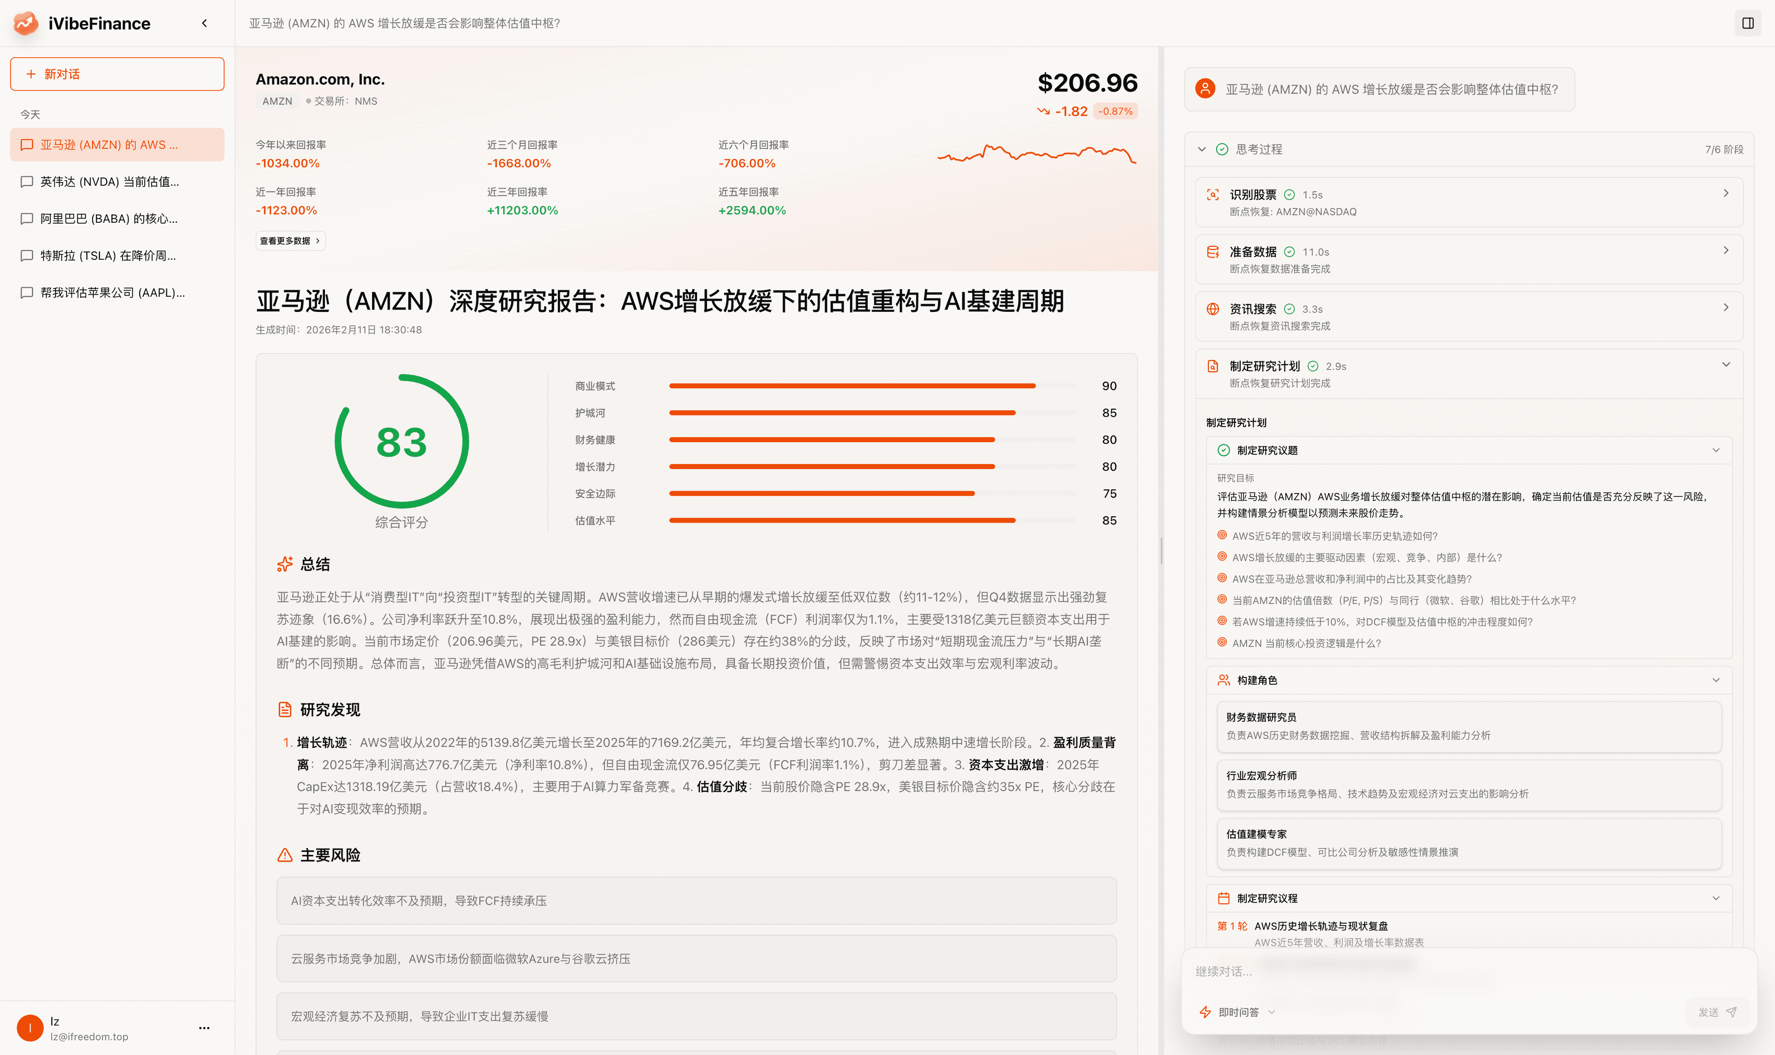The image size is (1775, 1055).
Task: Open 查看更多数据 link
Action: pos(290,240)
